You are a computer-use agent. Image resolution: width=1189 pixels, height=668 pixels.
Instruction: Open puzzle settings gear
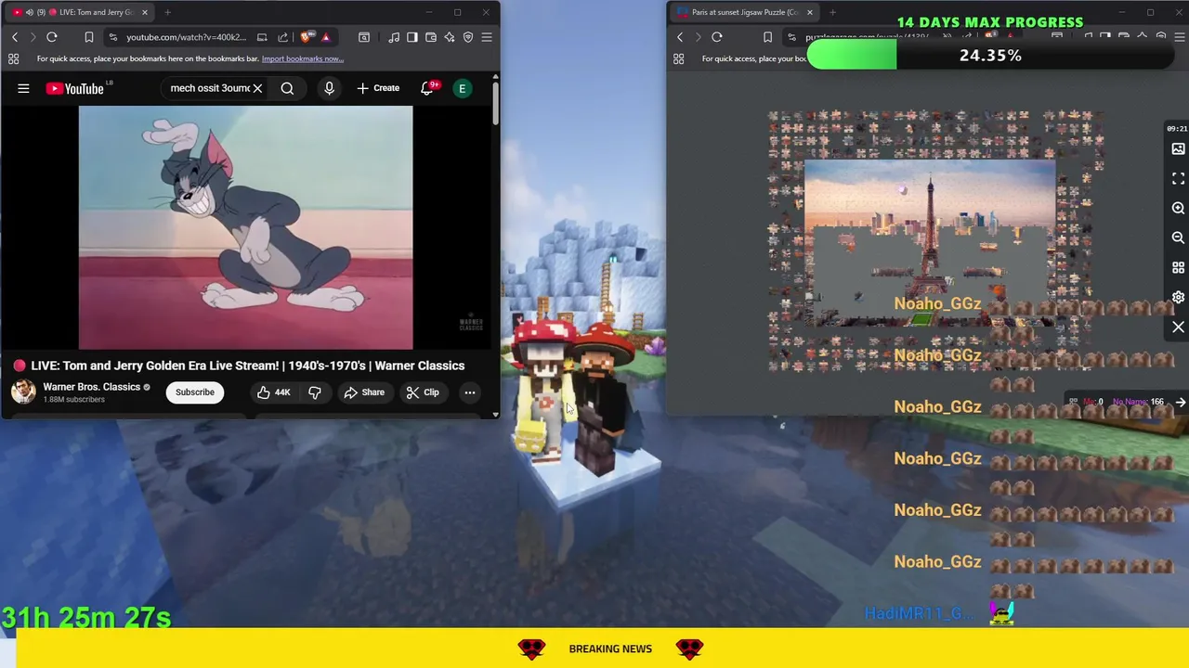click(x=1178, y=297)
